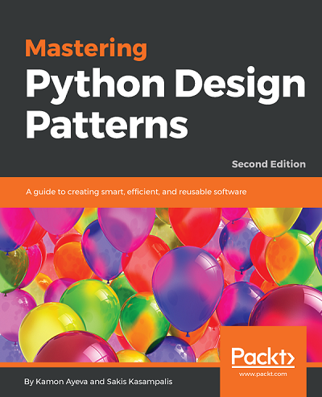Viewport: 322px width, 397px height.
Task: Click the orange word Mastering
Action: click(86, 48)
